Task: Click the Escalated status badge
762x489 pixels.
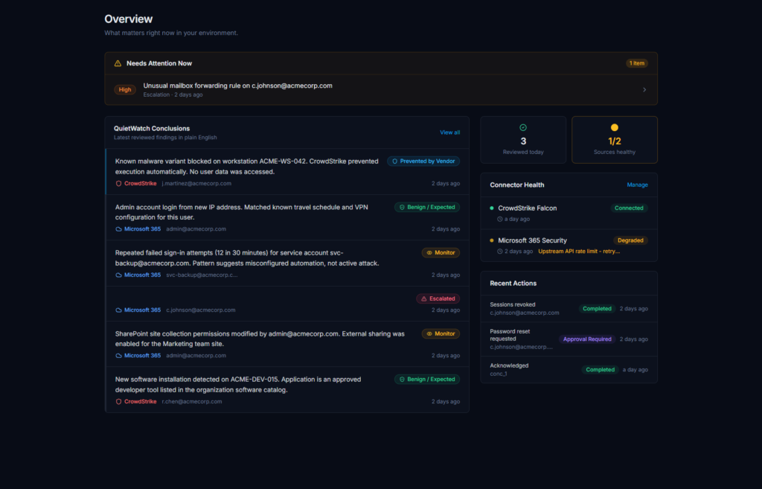Action: coord(438,298)
